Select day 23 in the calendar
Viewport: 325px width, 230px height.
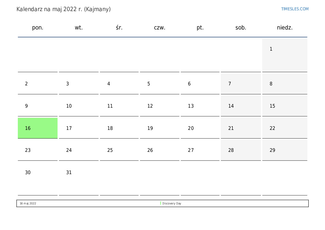(38, 150)
